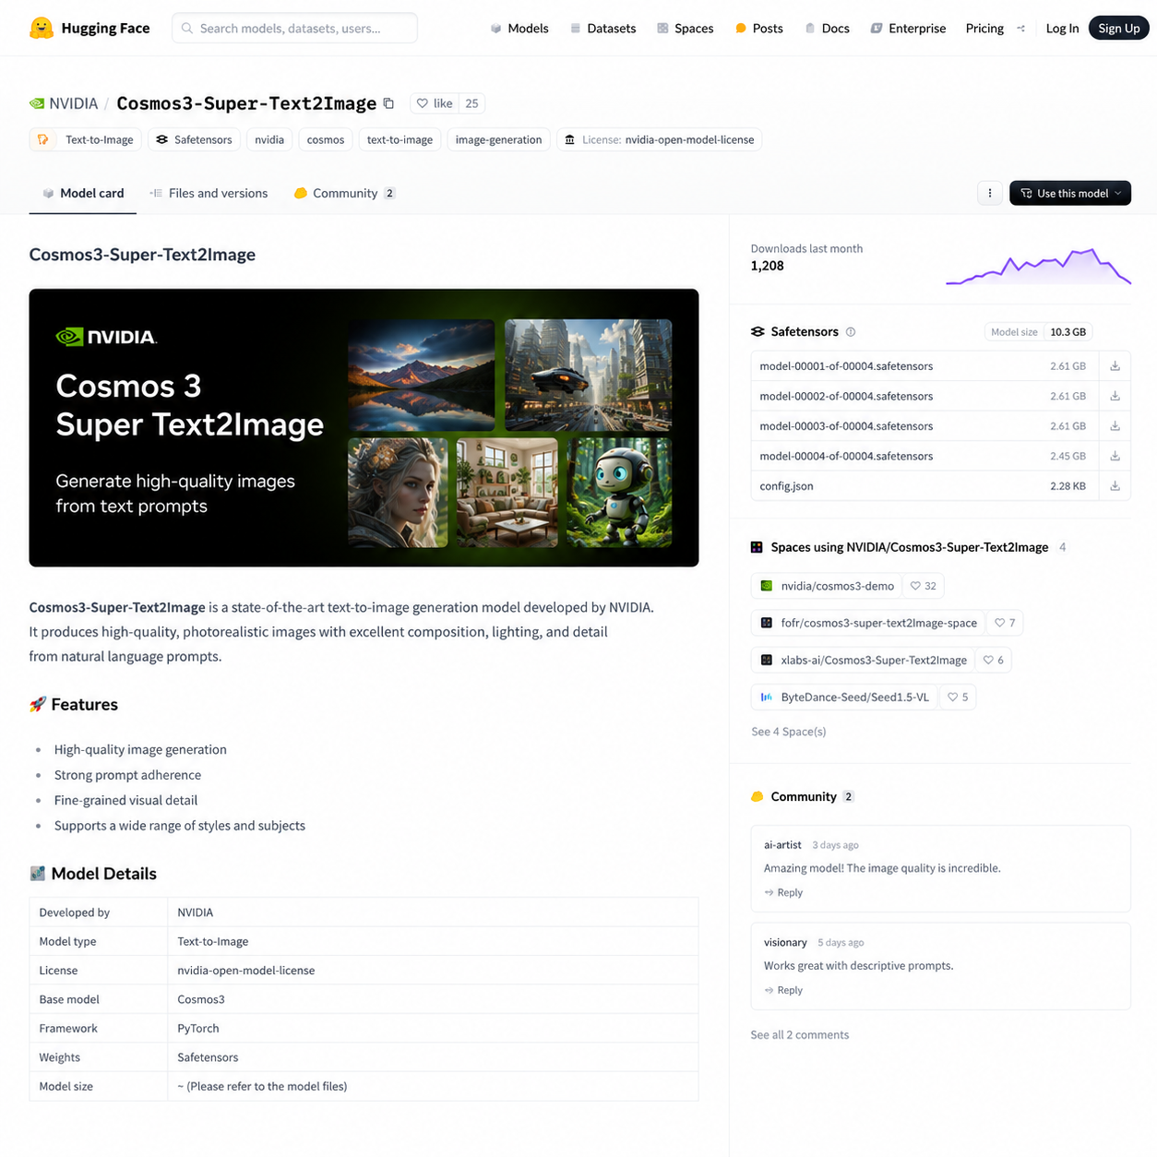
Task: Download config.json via its download icon
Action: (1115, 486)
